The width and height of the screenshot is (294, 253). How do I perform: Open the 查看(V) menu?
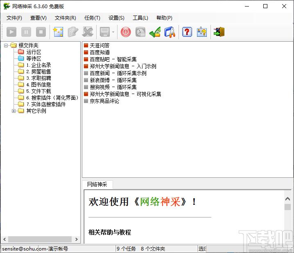pyautogui.click(x=38, y=18)
